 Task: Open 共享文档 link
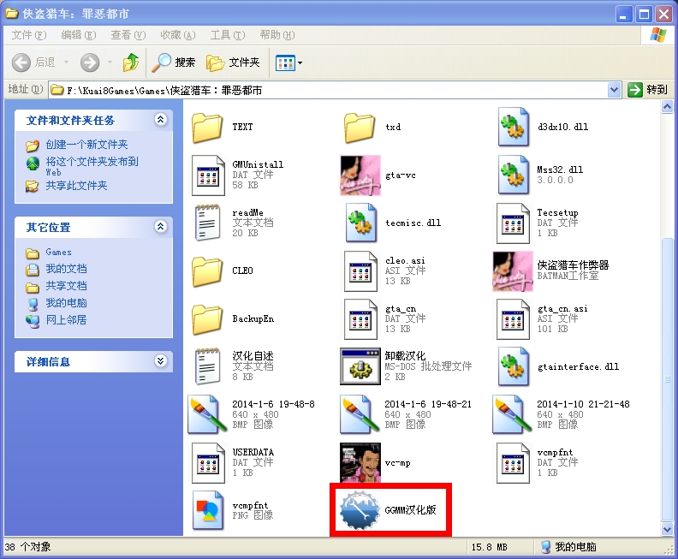[x=66, y=286]
